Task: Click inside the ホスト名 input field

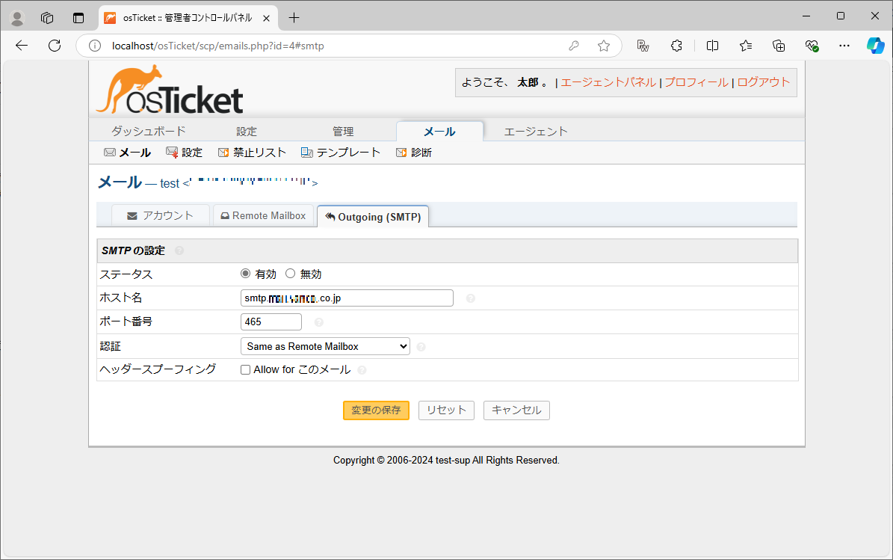Action: click(346, 298)
